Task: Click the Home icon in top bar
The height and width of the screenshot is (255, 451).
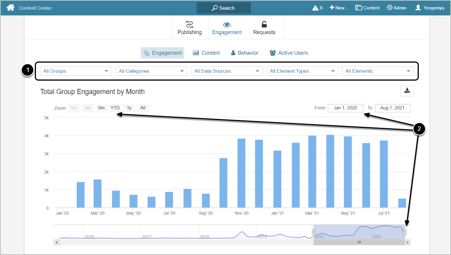Action: pyautogui.click(x=10, y=7)
